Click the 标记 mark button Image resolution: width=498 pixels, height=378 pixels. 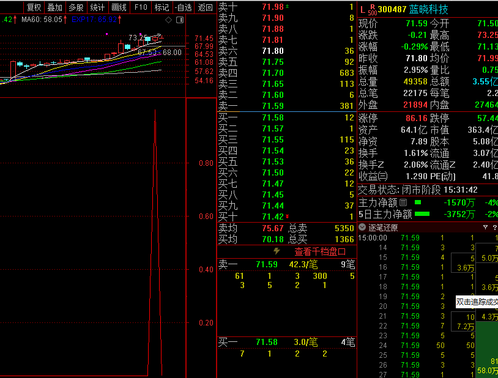pos(162,7)
